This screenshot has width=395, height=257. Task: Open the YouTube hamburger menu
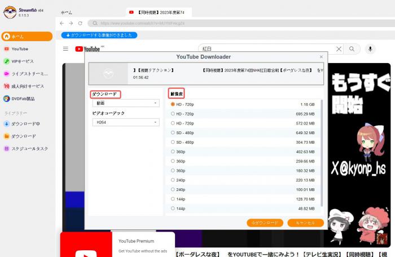(x=65, y=49)
